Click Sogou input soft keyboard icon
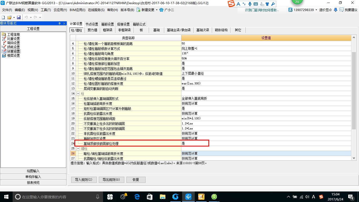This screenshot has height=202, width=359. point(256,4)
